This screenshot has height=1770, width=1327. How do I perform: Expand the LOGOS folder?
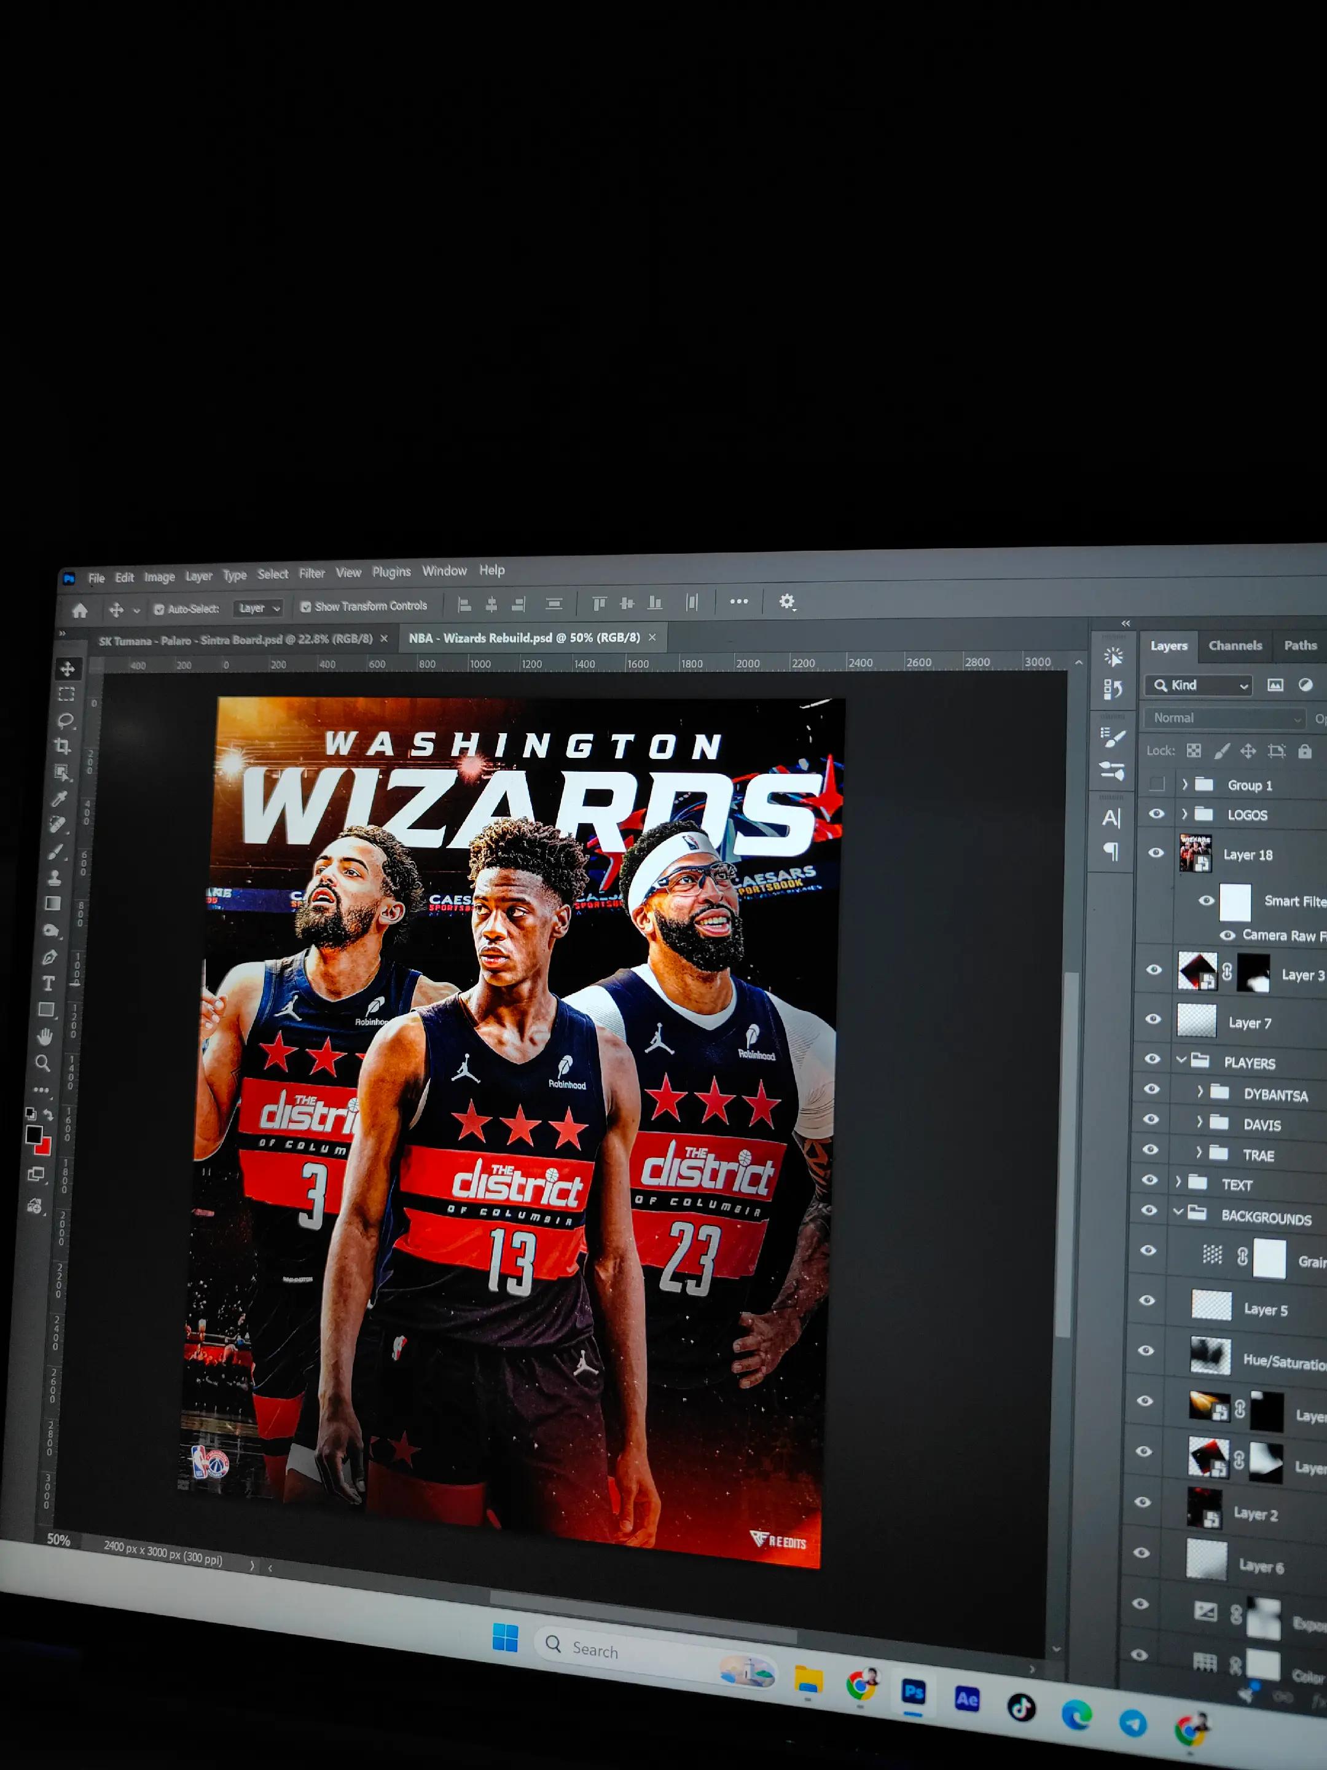pyautogui.click(x=1184, y=814)
